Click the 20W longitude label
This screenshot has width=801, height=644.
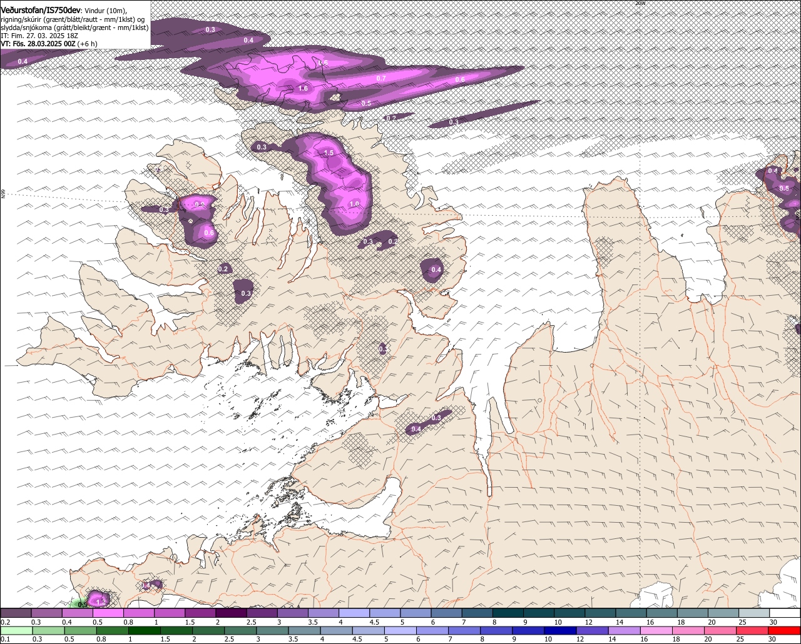tap(640, 3)
